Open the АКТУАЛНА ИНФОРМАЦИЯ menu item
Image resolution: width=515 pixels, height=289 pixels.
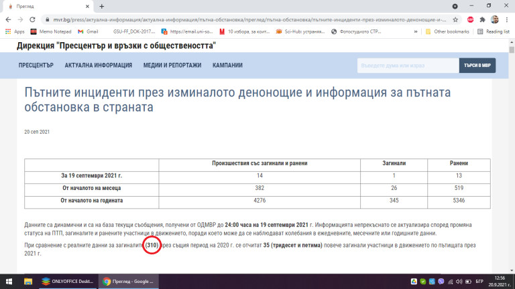click(98, 66)
